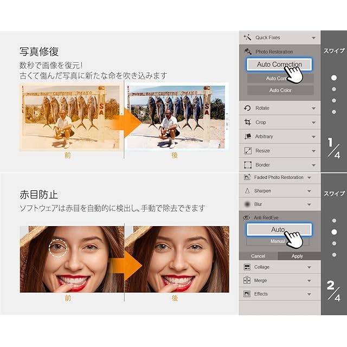Click the Auto Correction button
The height and width of the screenshot is (347, 347).
pos(279,65)
